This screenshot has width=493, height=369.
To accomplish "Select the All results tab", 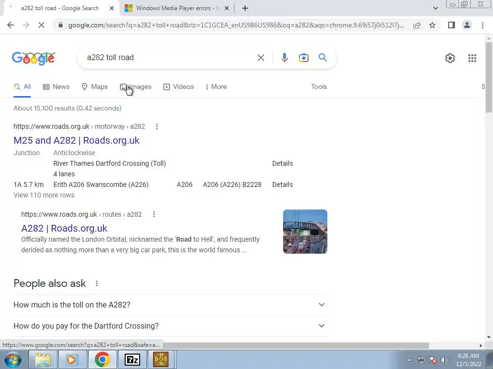I will click(x=22, y=87).
